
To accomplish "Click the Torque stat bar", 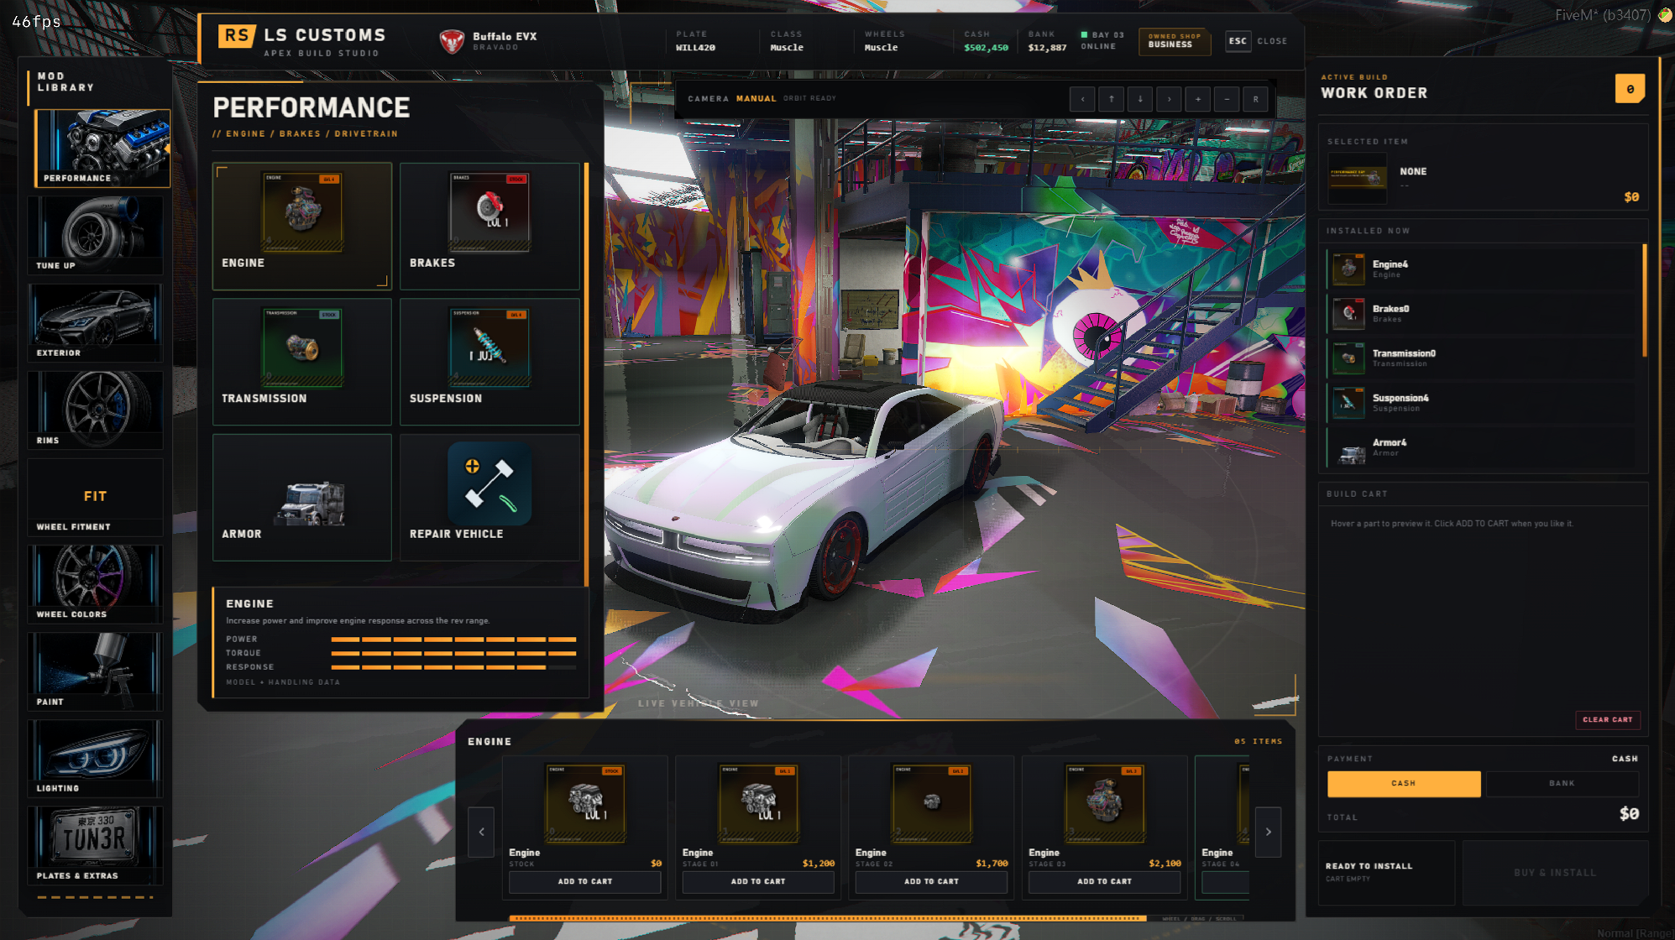I will click(x=453, y=653).
